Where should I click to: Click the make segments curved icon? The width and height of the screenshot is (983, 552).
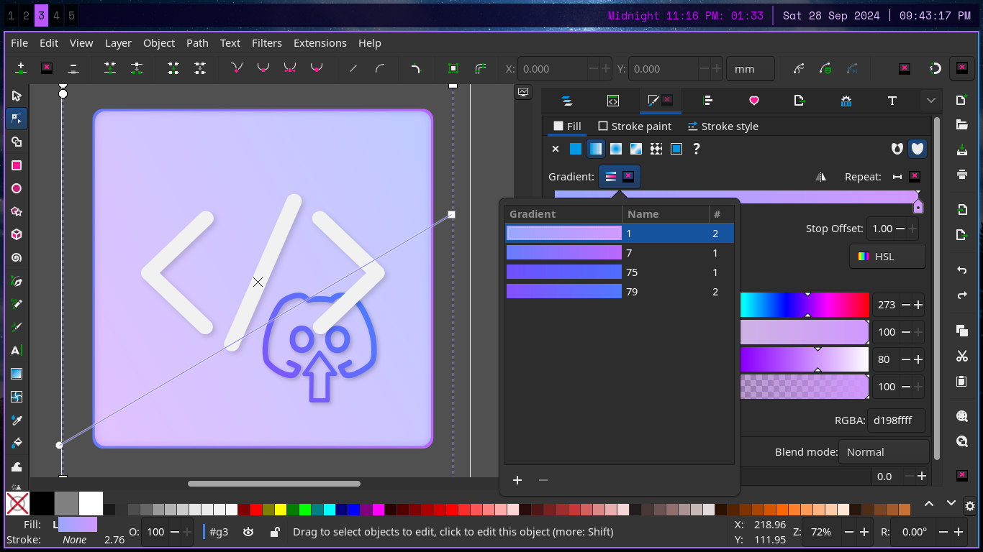point(380,68)
